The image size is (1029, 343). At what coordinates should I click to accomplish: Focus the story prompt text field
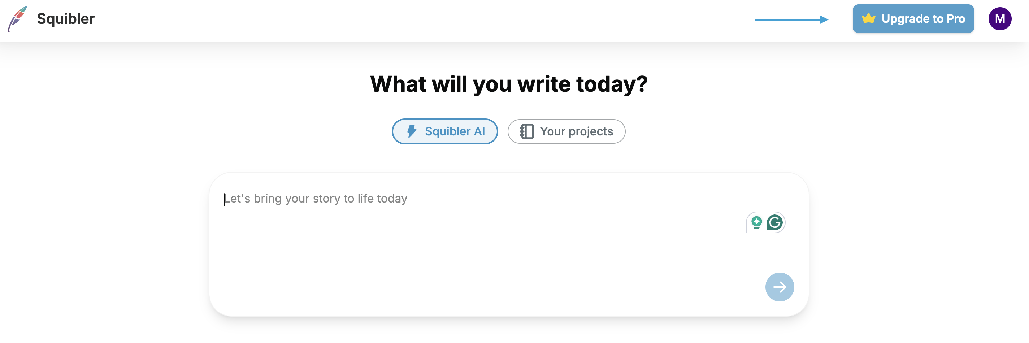479,240
